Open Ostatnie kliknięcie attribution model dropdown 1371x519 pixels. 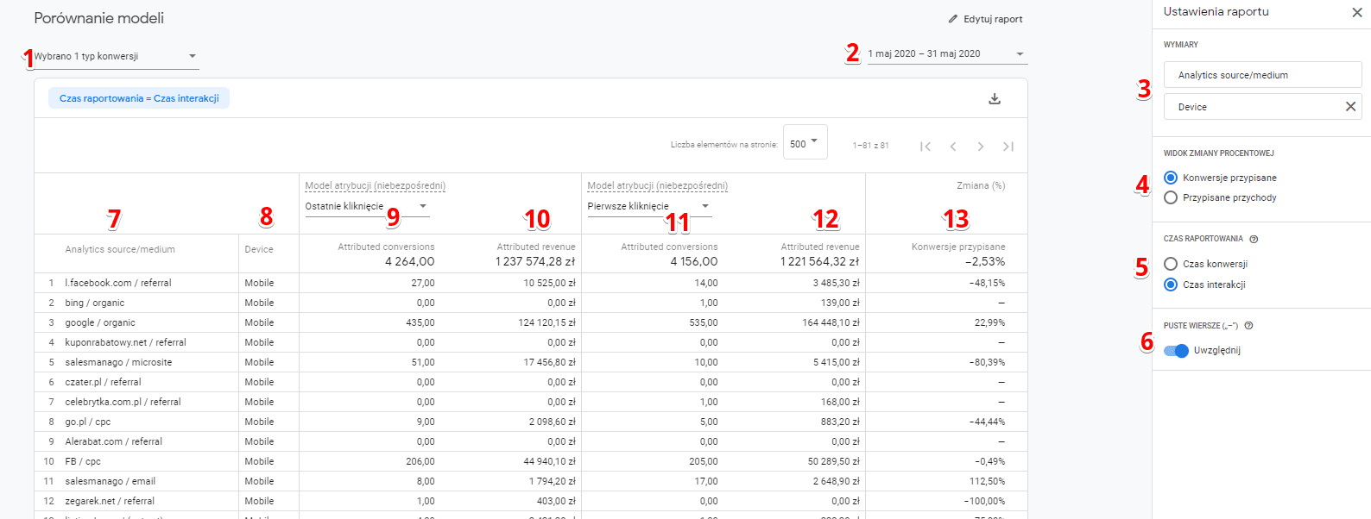[x=367, y=207]
